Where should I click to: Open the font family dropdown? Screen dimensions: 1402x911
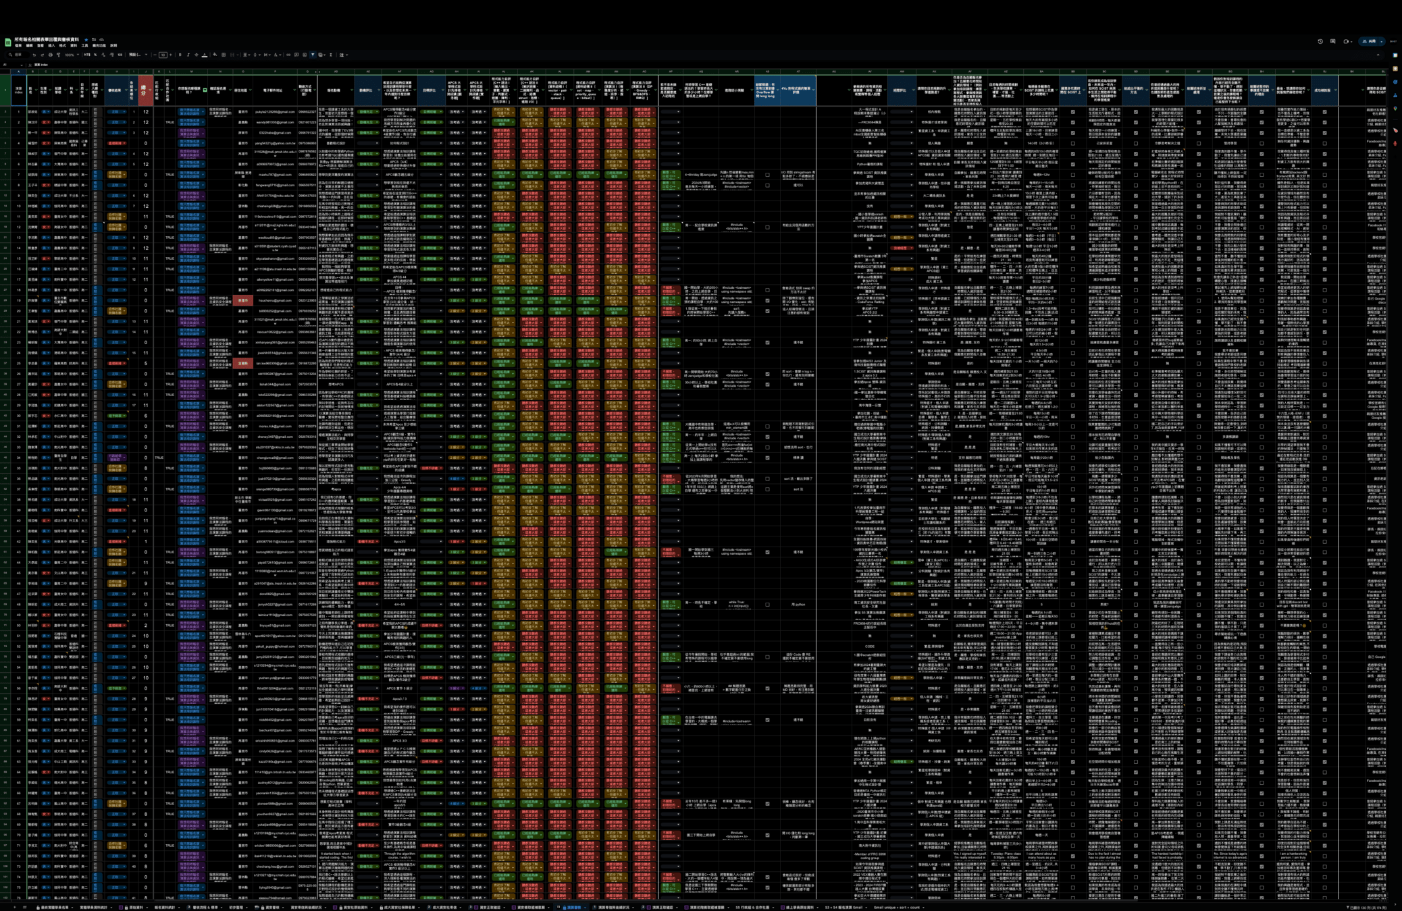138,55
